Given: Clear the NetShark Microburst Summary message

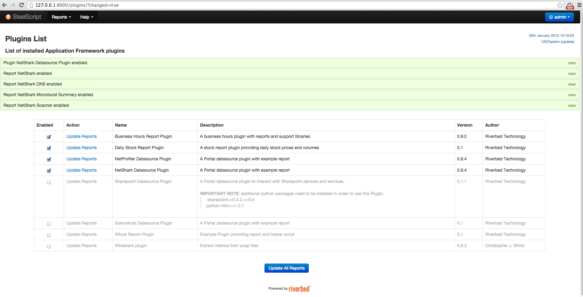Looking at the screenshot, I should (x=572, y=95).
